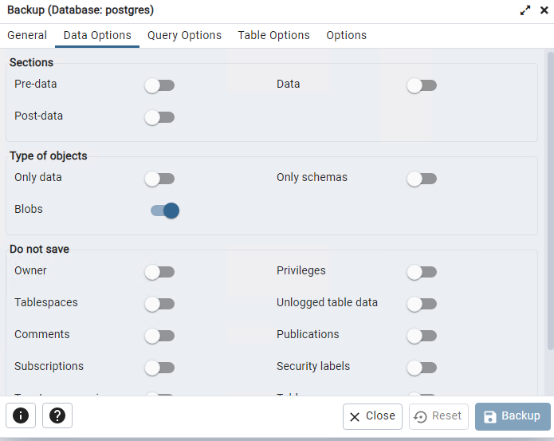Enable Do not save Privileges
This screenshot has height=441, width=554.
pyautogui.click(x=422, y=272)
